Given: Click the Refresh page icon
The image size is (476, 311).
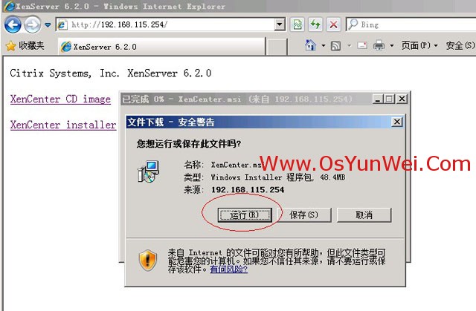Looking at the screenshot, I should [315, 24].
